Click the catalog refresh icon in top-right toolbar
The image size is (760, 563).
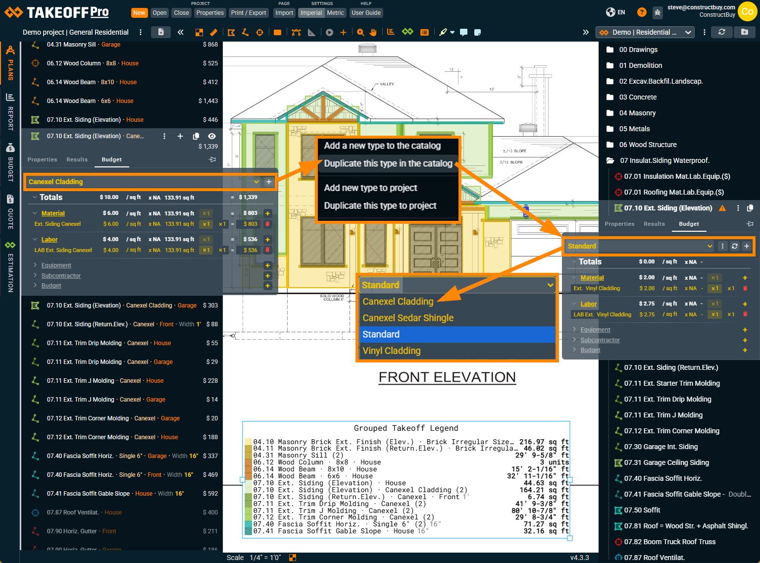click(722, 32)
